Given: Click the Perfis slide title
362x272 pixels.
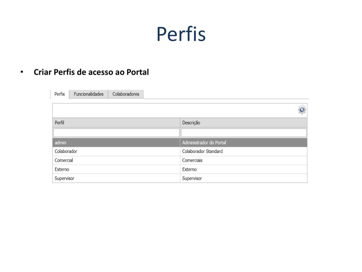Looking at the screenshot, I should 181,34.
